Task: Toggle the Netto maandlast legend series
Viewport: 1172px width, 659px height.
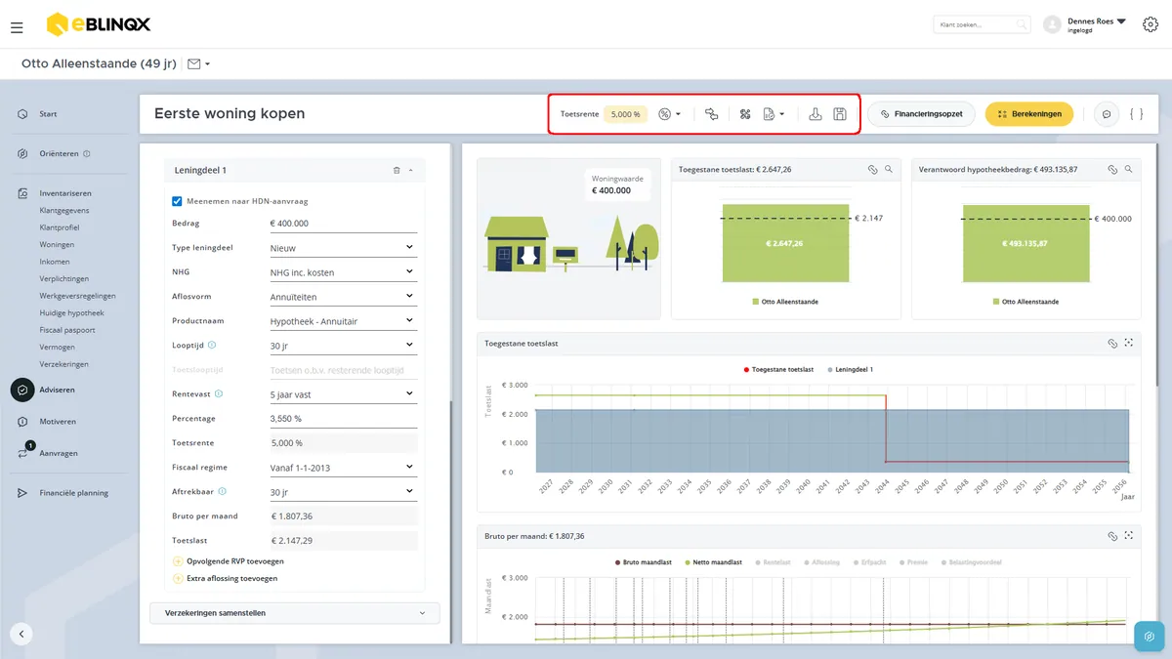Action: tap(714, 562)
